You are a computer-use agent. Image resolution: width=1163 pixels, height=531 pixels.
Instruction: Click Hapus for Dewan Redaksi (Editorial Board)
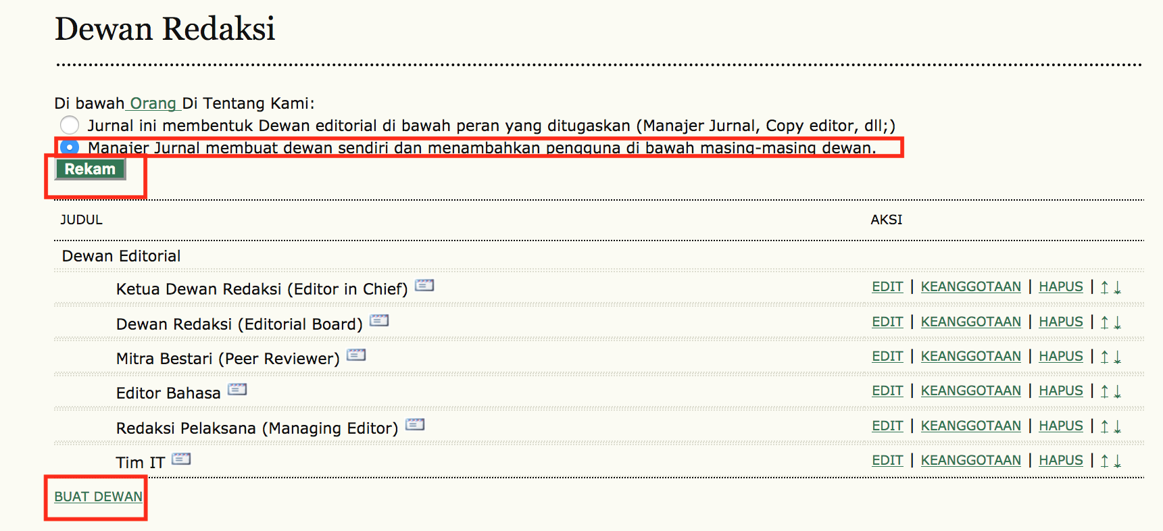(x=1060, y=322)
